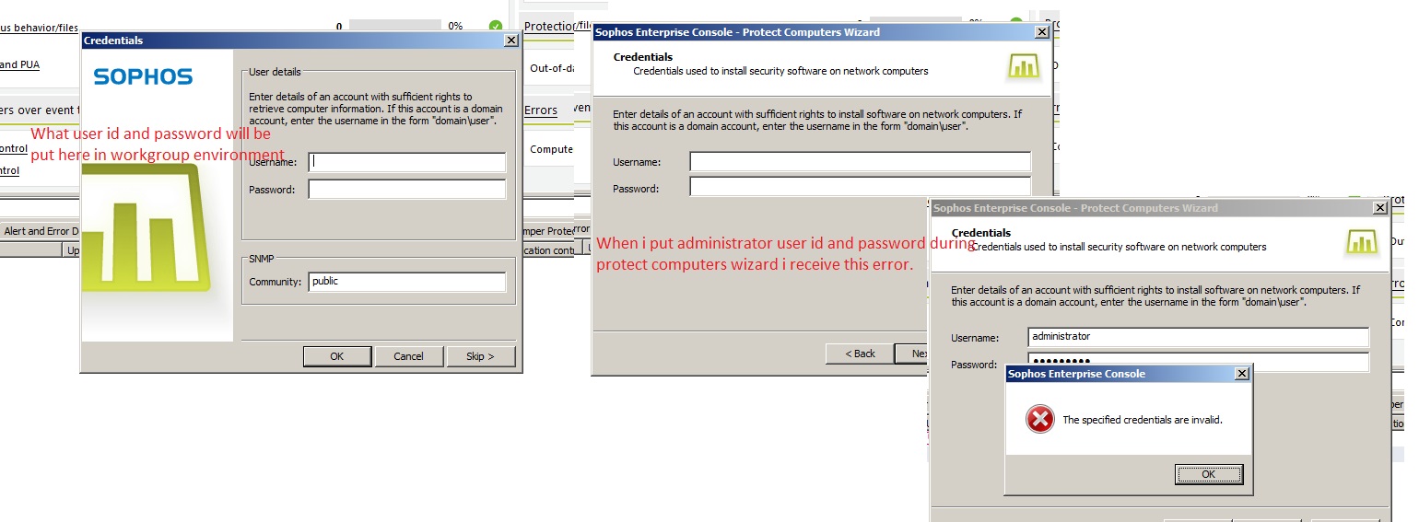Click the < Back button in the wizard
1419x522 pixels.
pos(860,354)
